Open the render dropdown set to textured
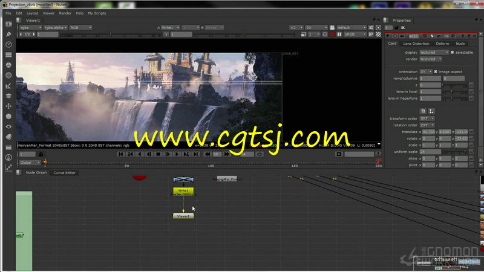 coord(431,59)
